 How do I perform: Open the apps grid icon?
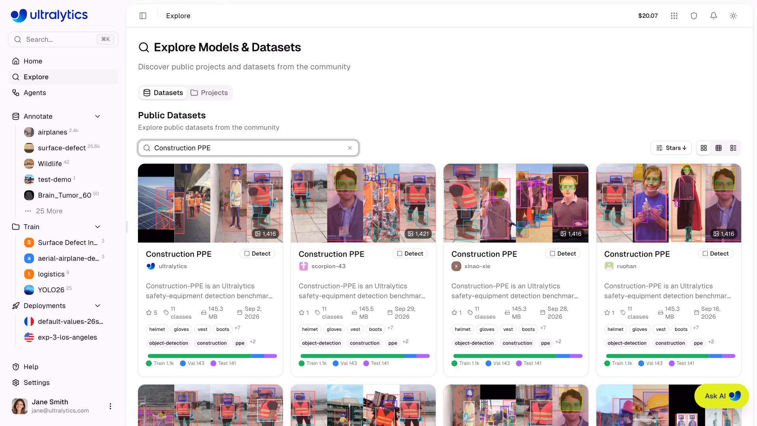(674, 16)
